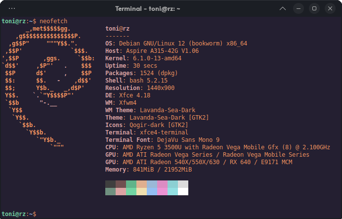Open the window menu (three dots) in titlebar
Screen dimensions: 342x219
coord(12,8)
